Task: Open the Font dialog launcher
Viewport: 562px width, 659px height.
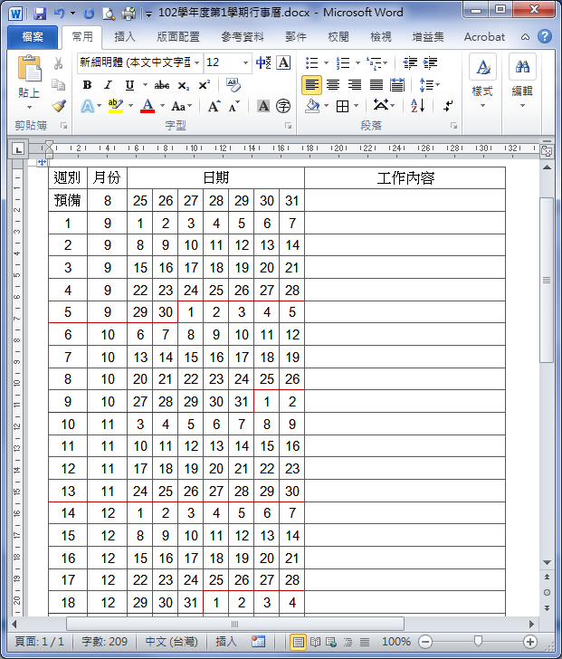Action: (288, 125)
